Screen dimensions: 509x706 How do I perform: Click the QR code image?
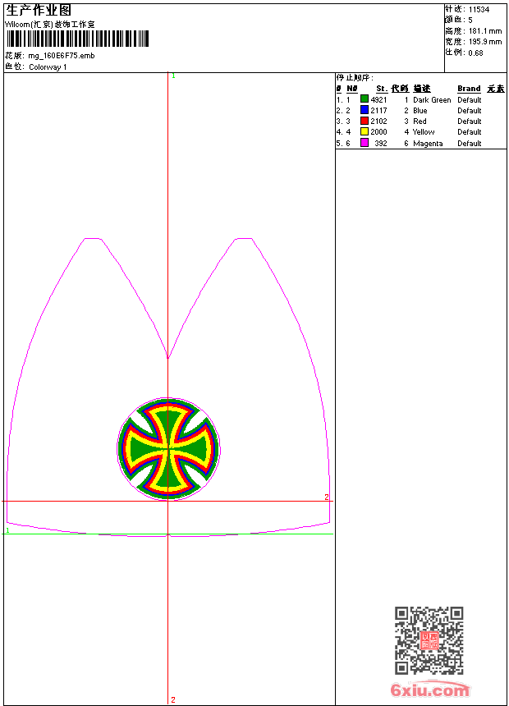[x=429, y=640]
